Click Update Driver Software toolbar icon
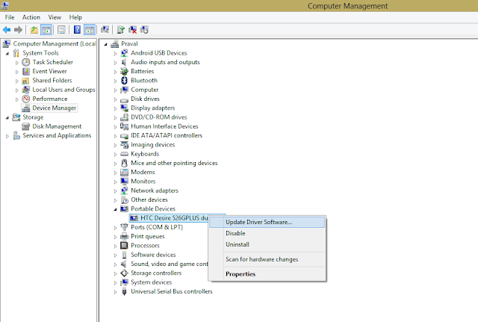 pyautogui.click(x=121, y=30)
